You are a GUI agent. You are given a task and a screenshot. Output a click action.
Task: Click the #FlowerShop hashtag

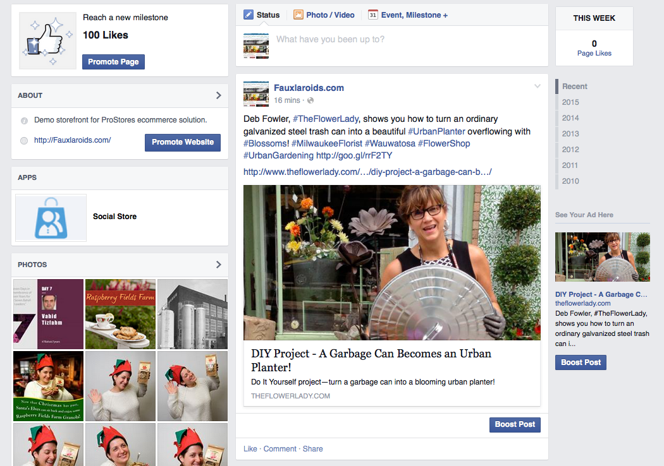(x=444, y=143)
